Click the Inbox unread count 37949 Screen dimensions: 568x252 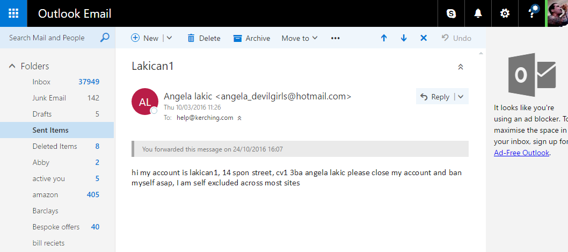89,82
